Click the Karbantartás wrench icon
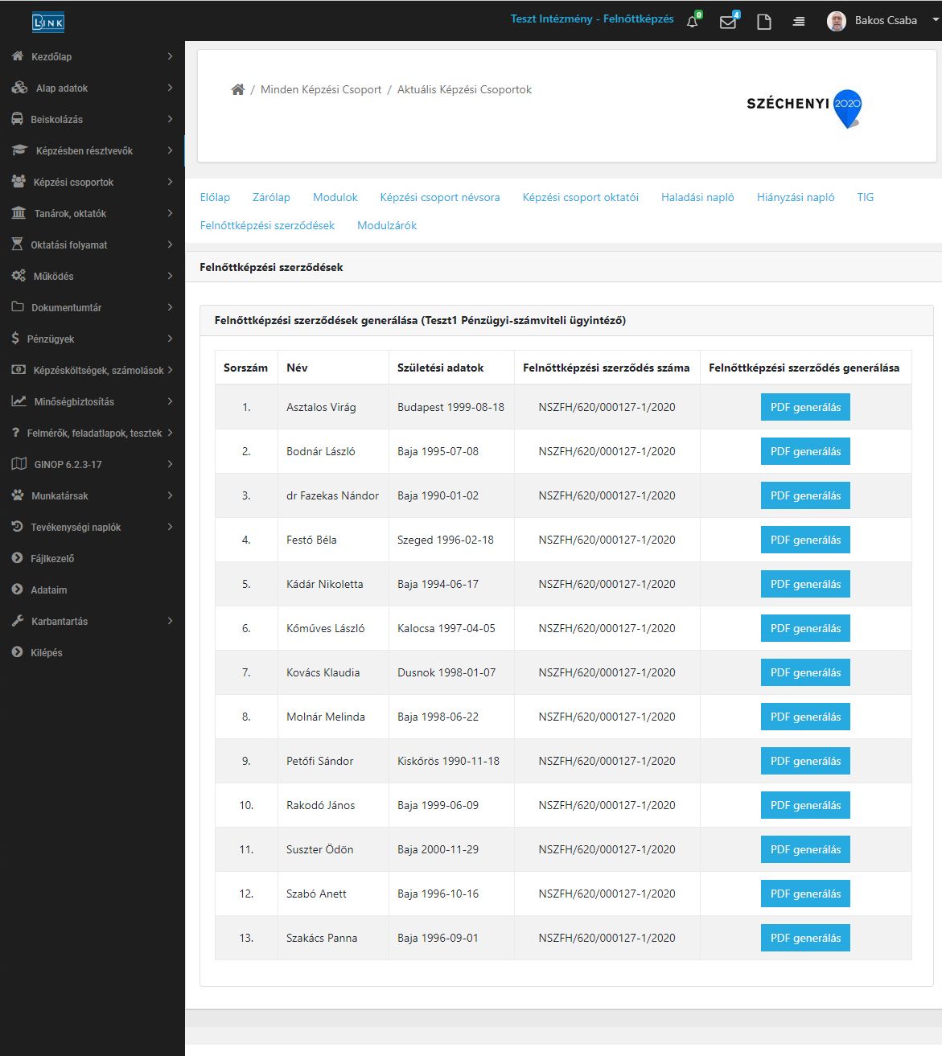Image resolution: width=942 pixels, height=1056 pixels. [18, 621]
